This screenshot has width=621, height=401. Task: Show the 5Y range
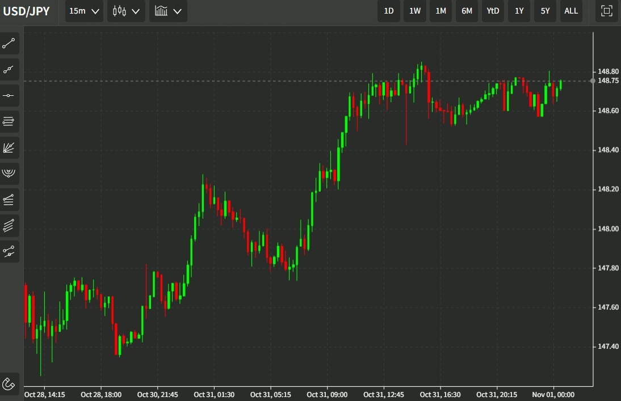pos(545,11)
